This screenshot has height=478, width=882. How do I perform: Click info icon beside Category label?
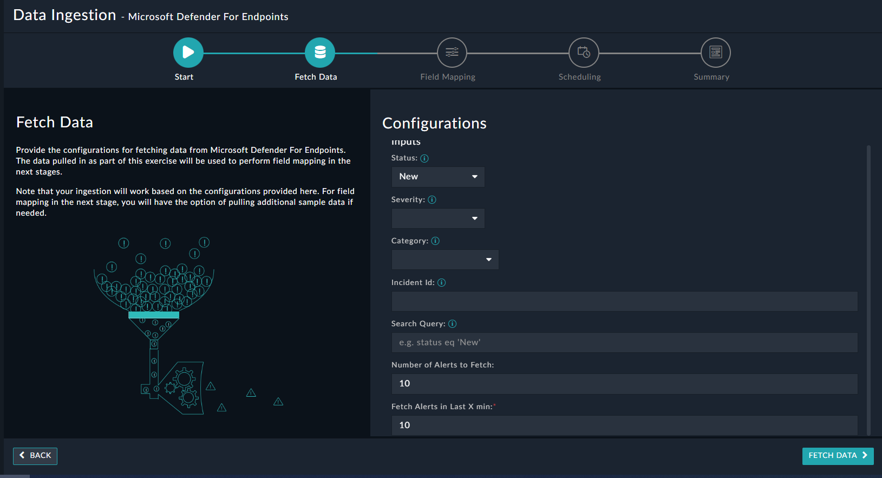coord(435,241)
